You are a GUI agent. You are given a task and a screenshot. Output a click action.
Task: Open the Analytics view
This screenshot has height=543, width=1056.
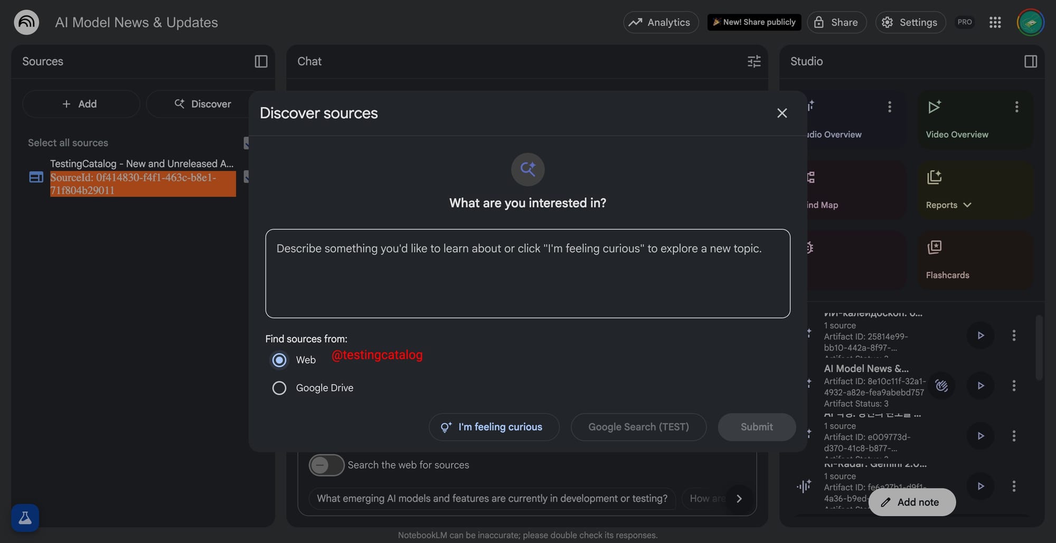click(x=661, y=22)
